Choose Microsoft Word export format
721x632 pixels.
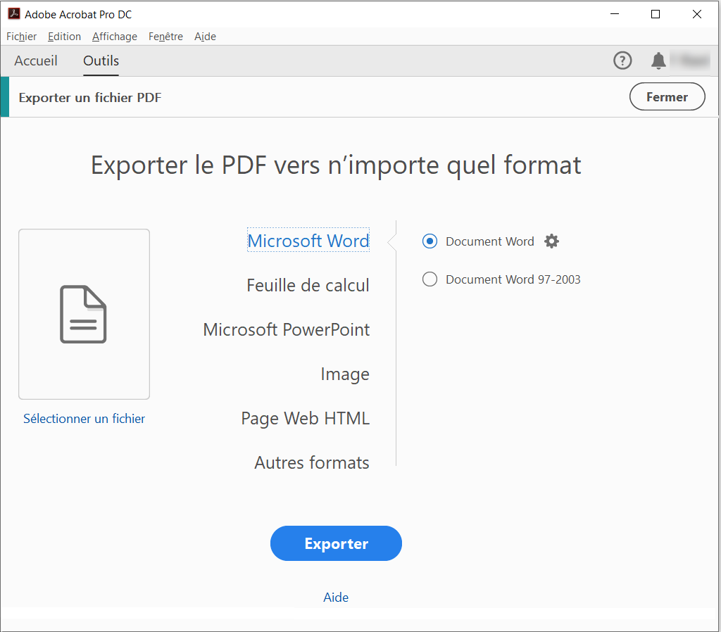point(308,241)
